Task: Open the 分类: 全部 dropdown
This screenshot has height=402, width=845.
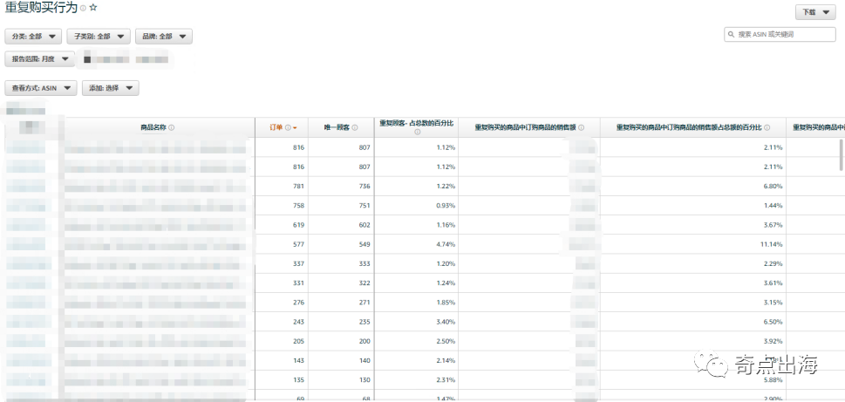Action: coord(33,37)
